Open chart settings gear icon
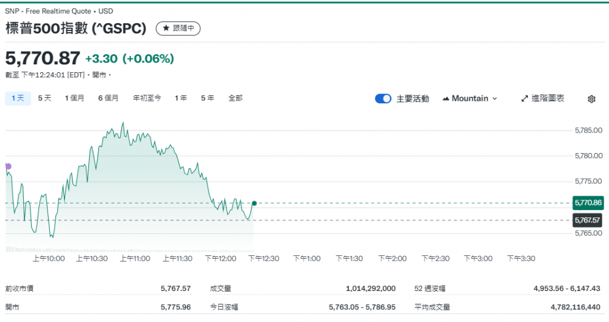609x322 pixels. (x=591, y=99)
